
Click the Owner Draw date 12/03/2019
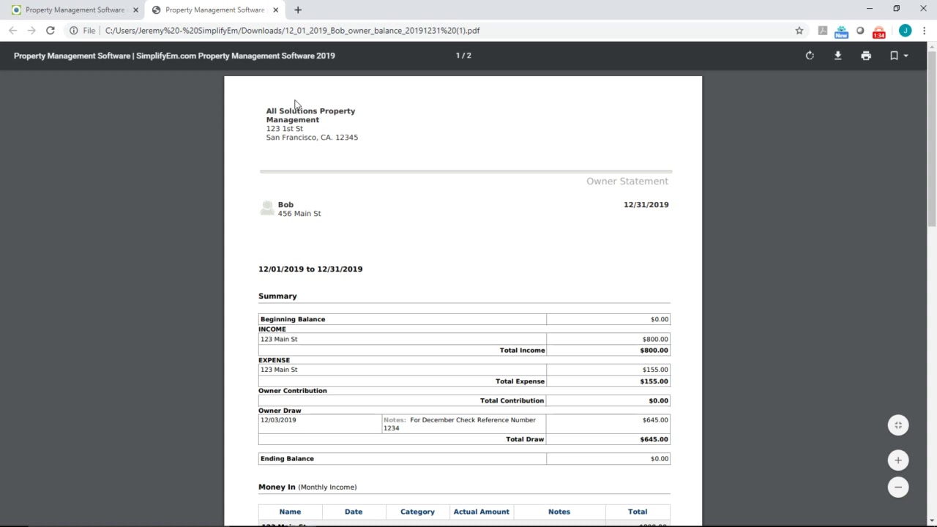(278, 420)
